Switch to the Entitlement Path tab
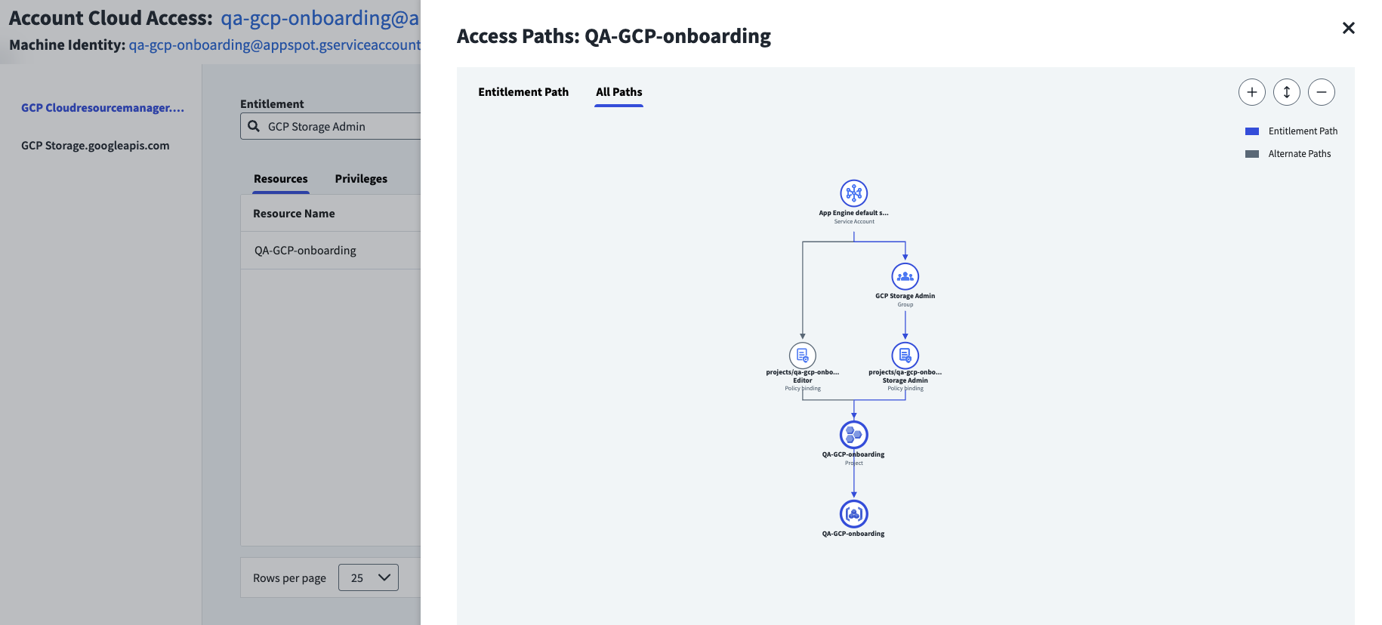 [523, 92]
